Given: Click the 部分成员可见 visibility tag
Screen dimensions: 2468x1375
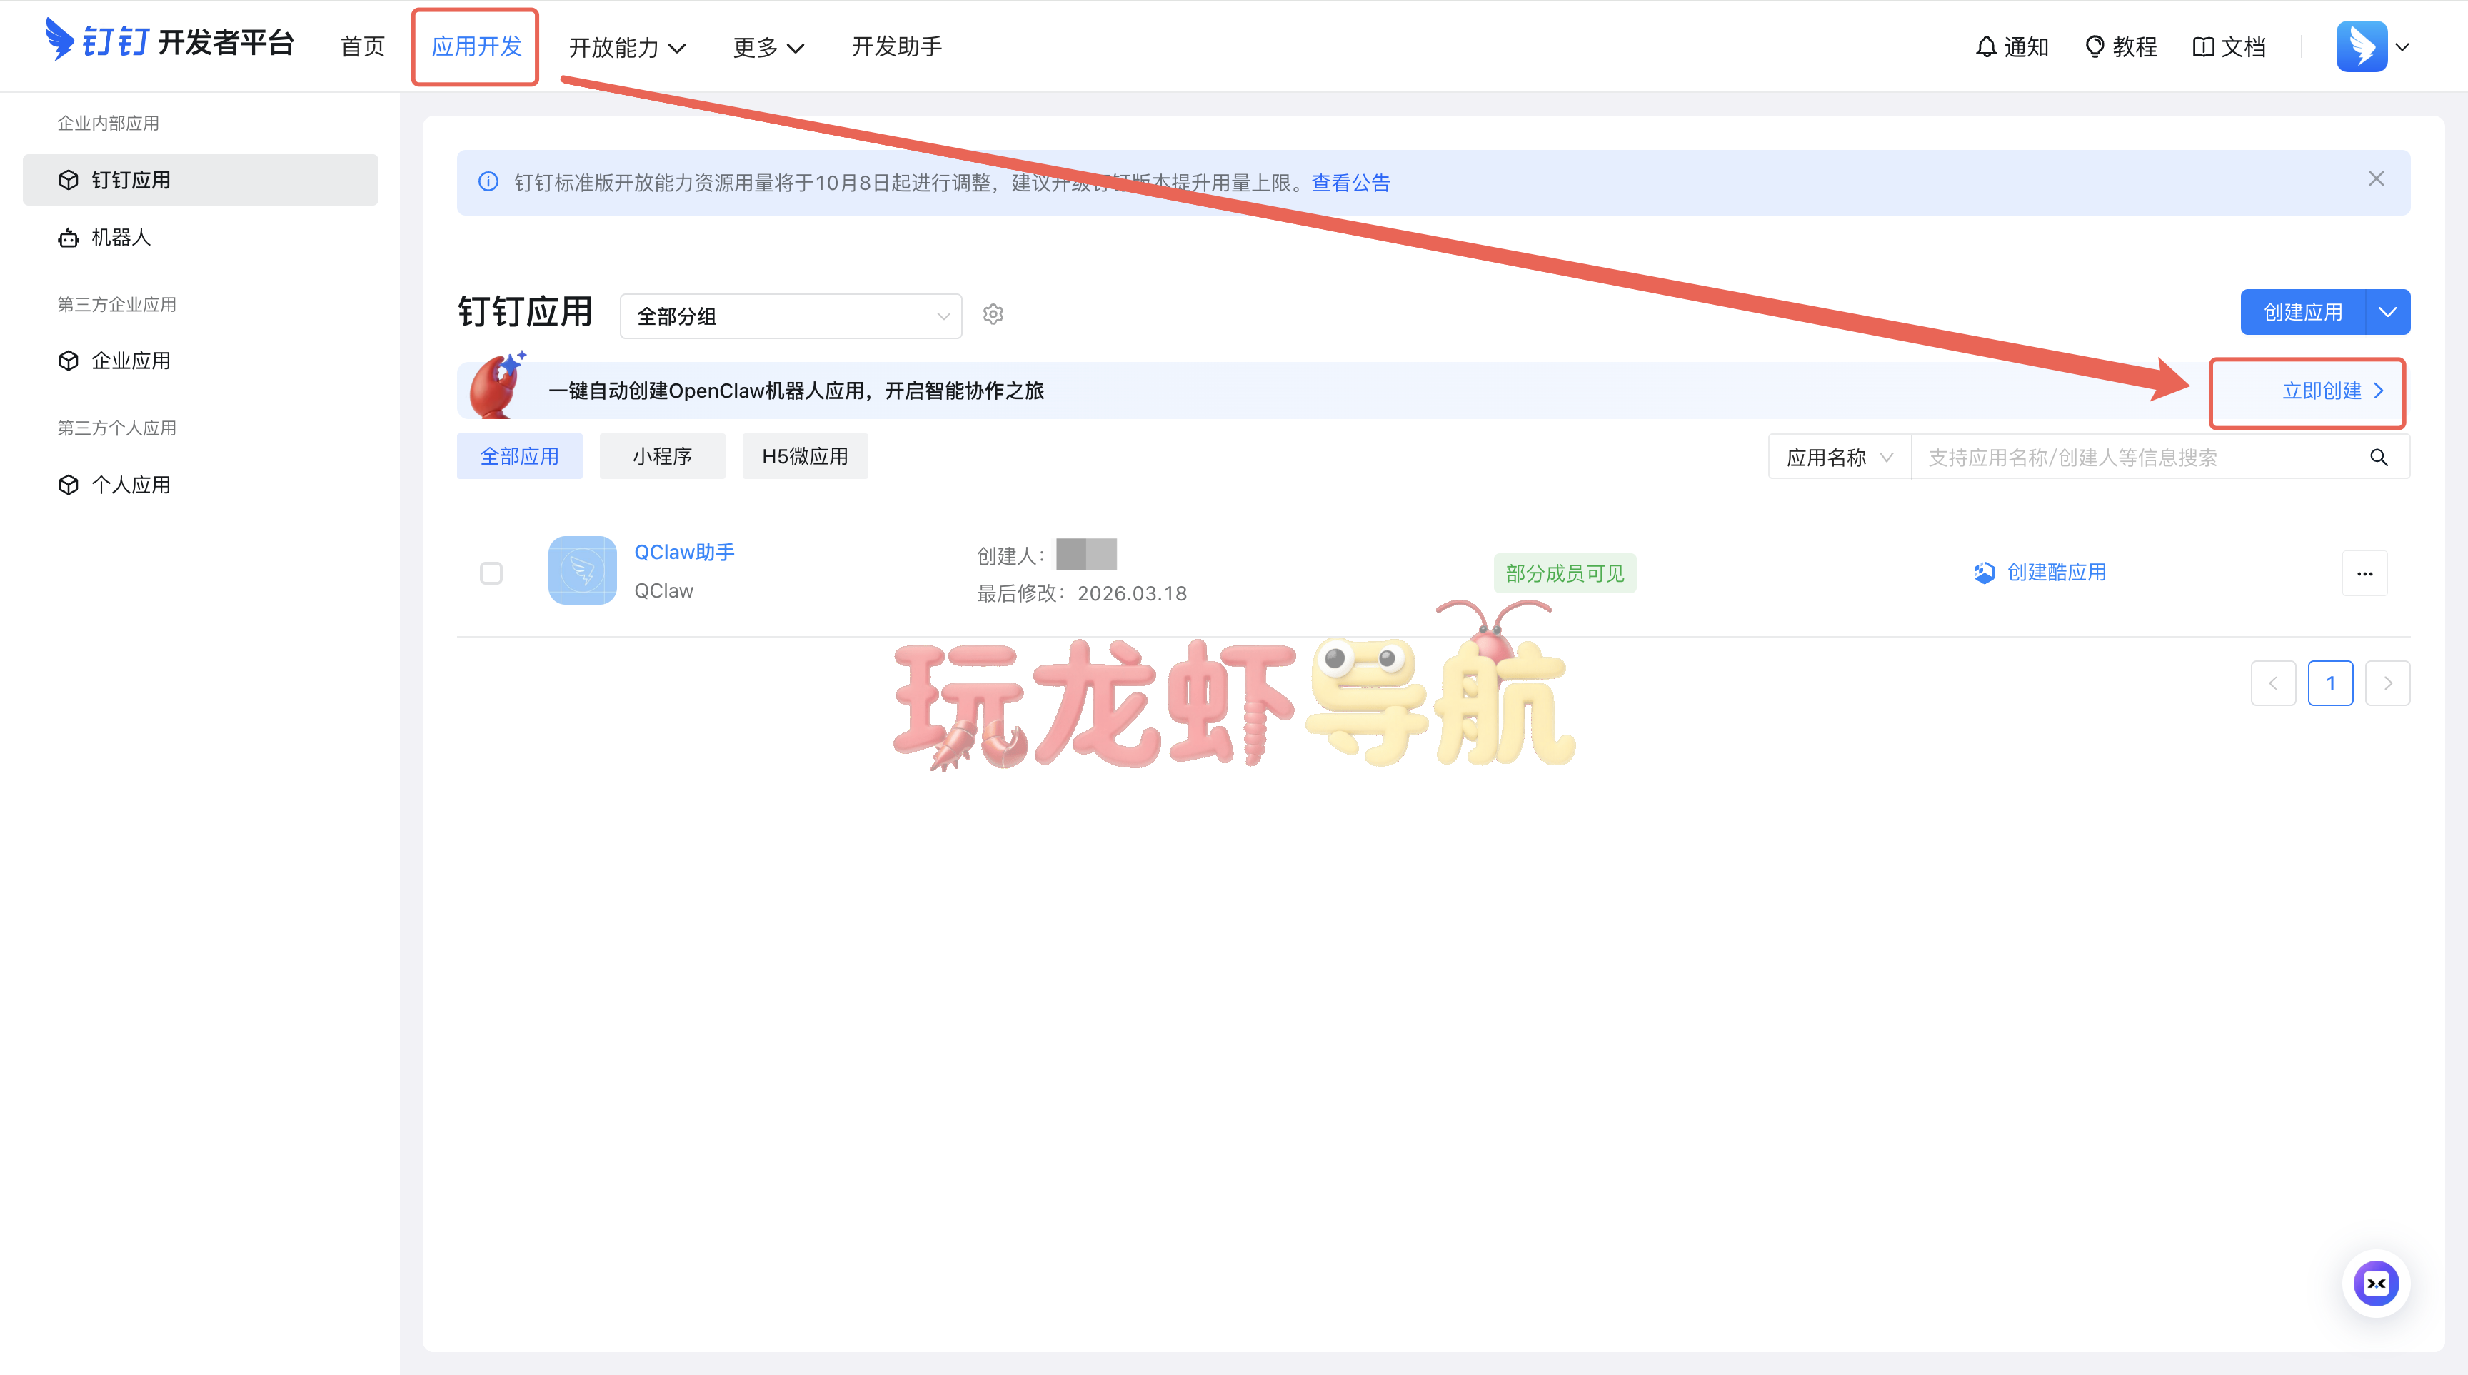Looking at the screenshot, I should tap(1565, 573).
